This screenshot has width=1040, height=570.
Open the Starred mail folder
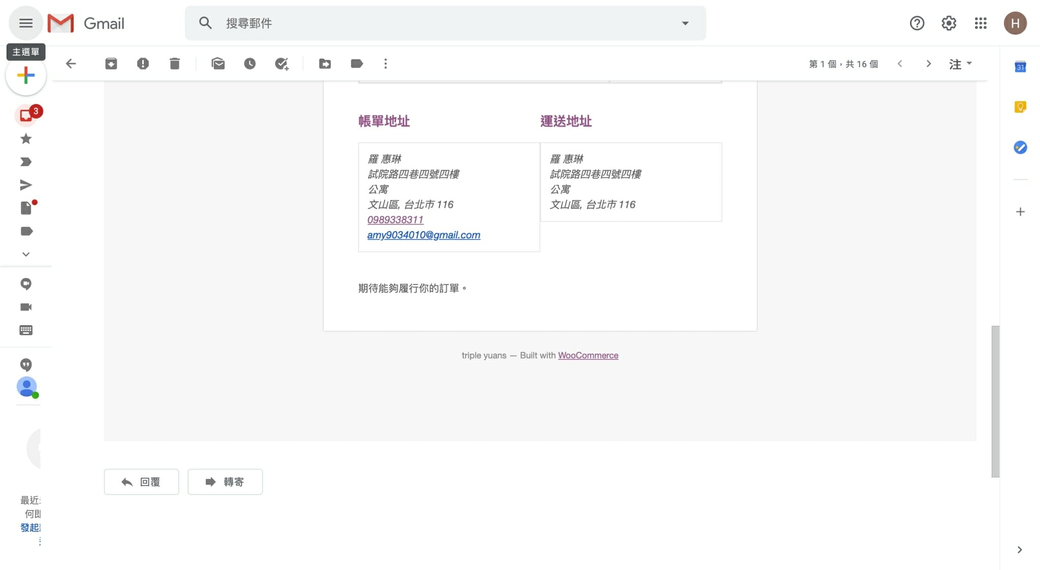click(x=26, y=139)
